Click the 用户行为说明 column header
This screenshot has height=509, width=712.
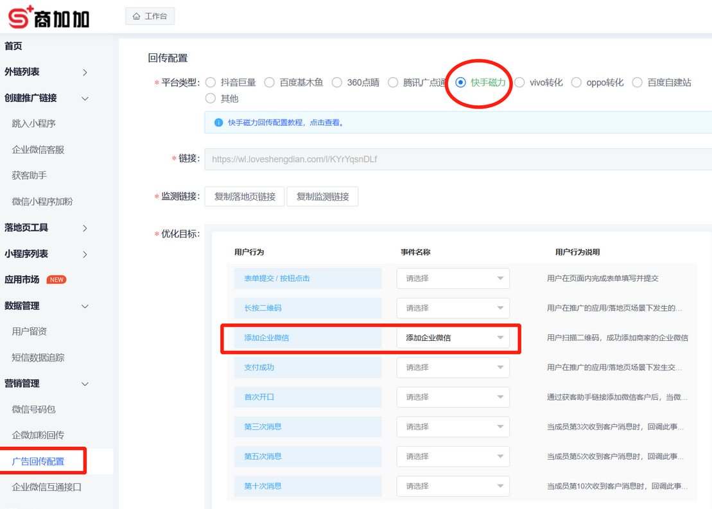click(x=578, y=252)
